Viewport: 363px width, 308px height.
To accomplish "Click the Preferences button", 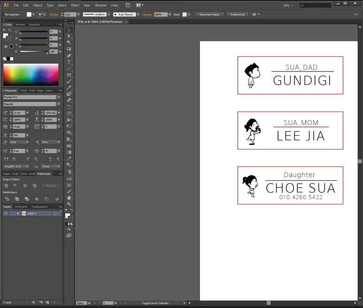I will tap(238, 15).
